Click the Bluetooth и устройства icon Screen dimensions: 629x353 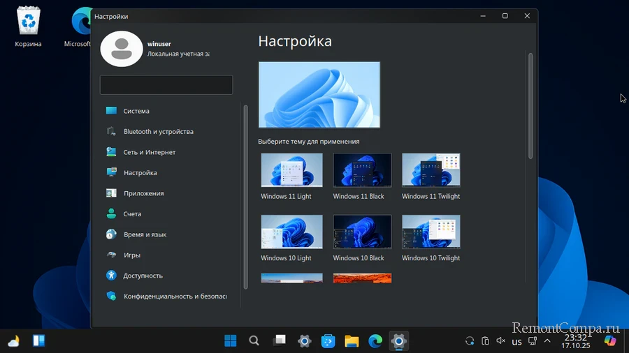111,131
